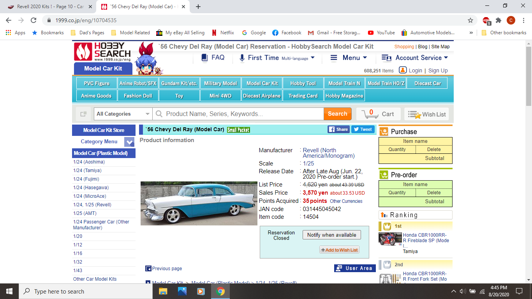Open a new browser tab with plus

point(198,7)
